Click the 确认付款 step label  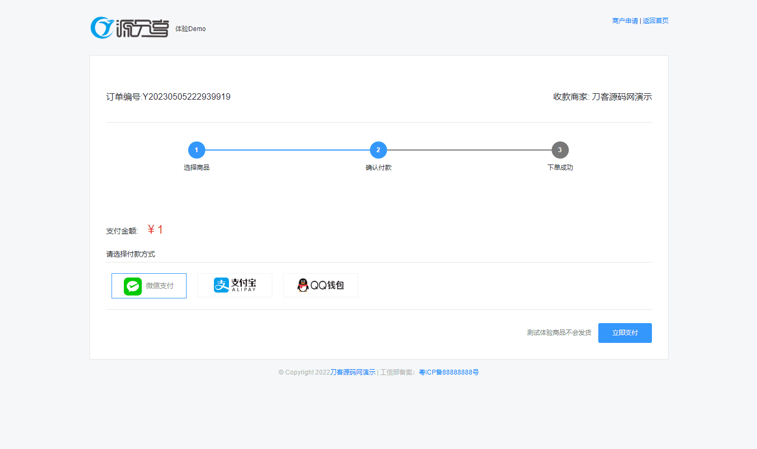pyautogui.click(x=379, y=168)
